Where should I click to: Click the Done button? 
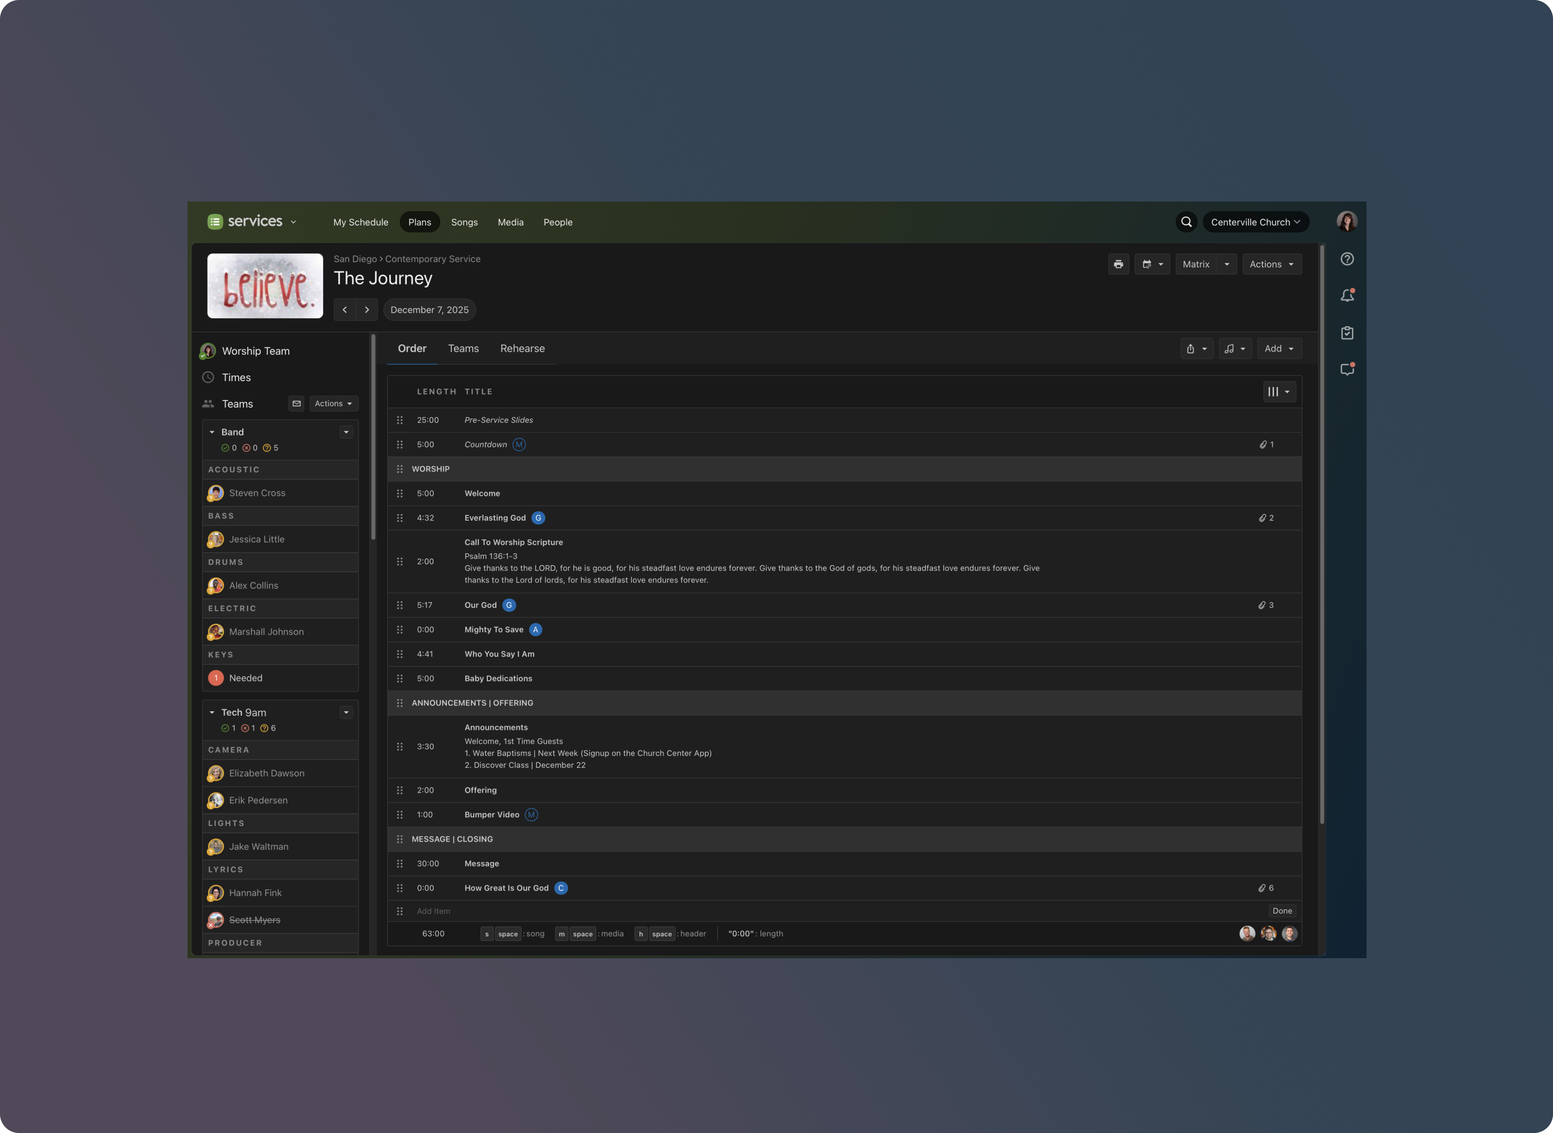click(1281, 911)
